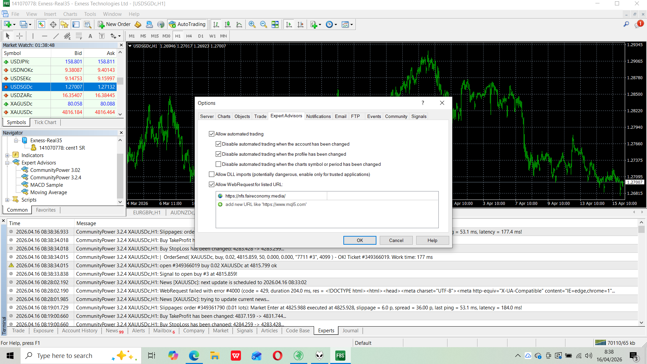Open File Explorer from the taskbar
This screenshot has width=647, height=364.
pyautogui.click(x=215, y=356)
